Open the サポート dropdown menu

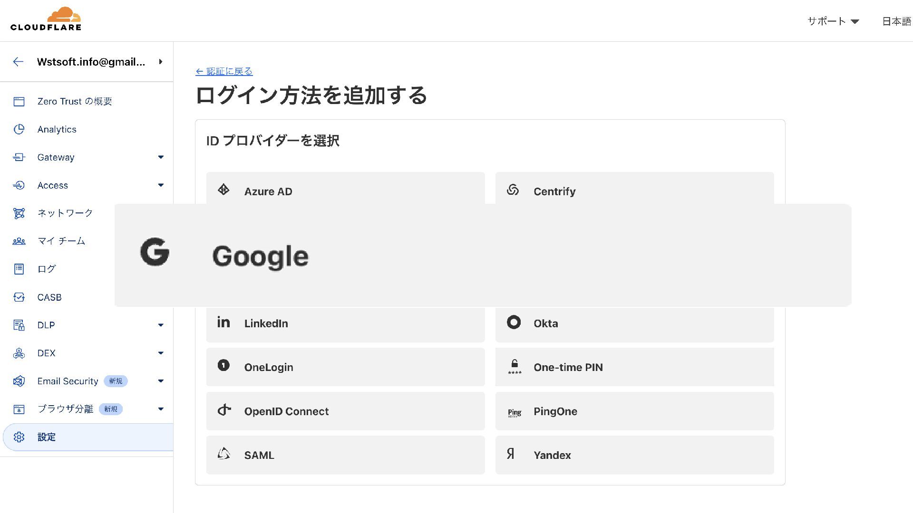[x=833, y=21]
